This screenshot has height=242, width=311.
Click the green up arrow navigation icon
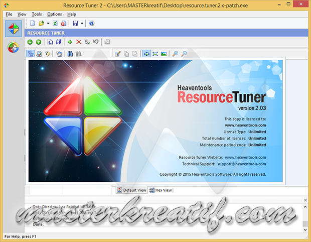click(x=39, y=42)
